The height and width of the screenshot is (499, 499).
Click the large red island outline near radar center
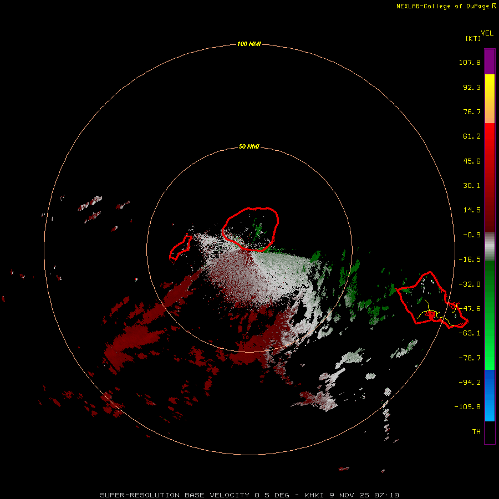point(251,229)
